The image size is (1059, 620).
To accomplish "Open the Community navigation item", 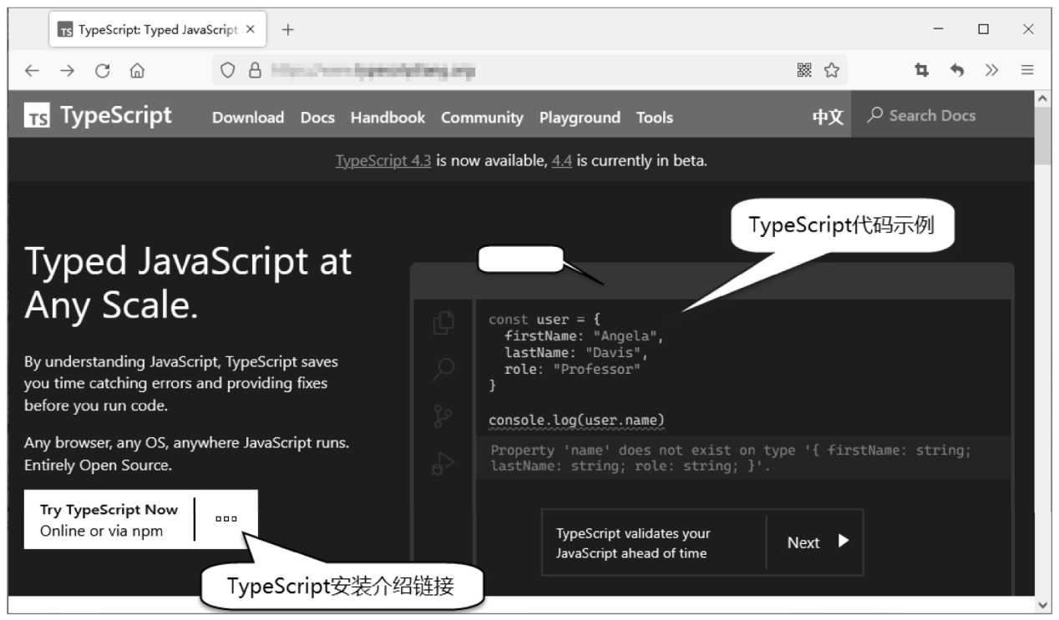I will (482, 118).
